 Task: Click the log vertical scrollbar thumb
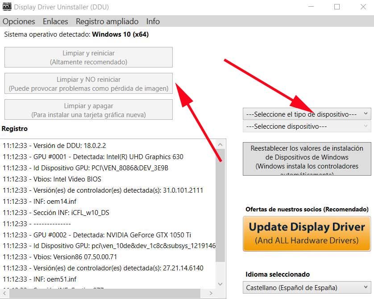click(x=220, y=206)
